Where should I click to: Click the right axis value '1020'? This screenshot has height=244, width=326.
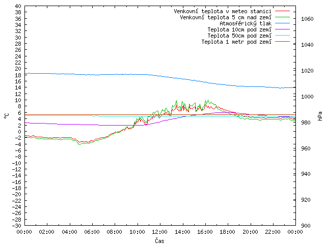click(x=307, y=71)
